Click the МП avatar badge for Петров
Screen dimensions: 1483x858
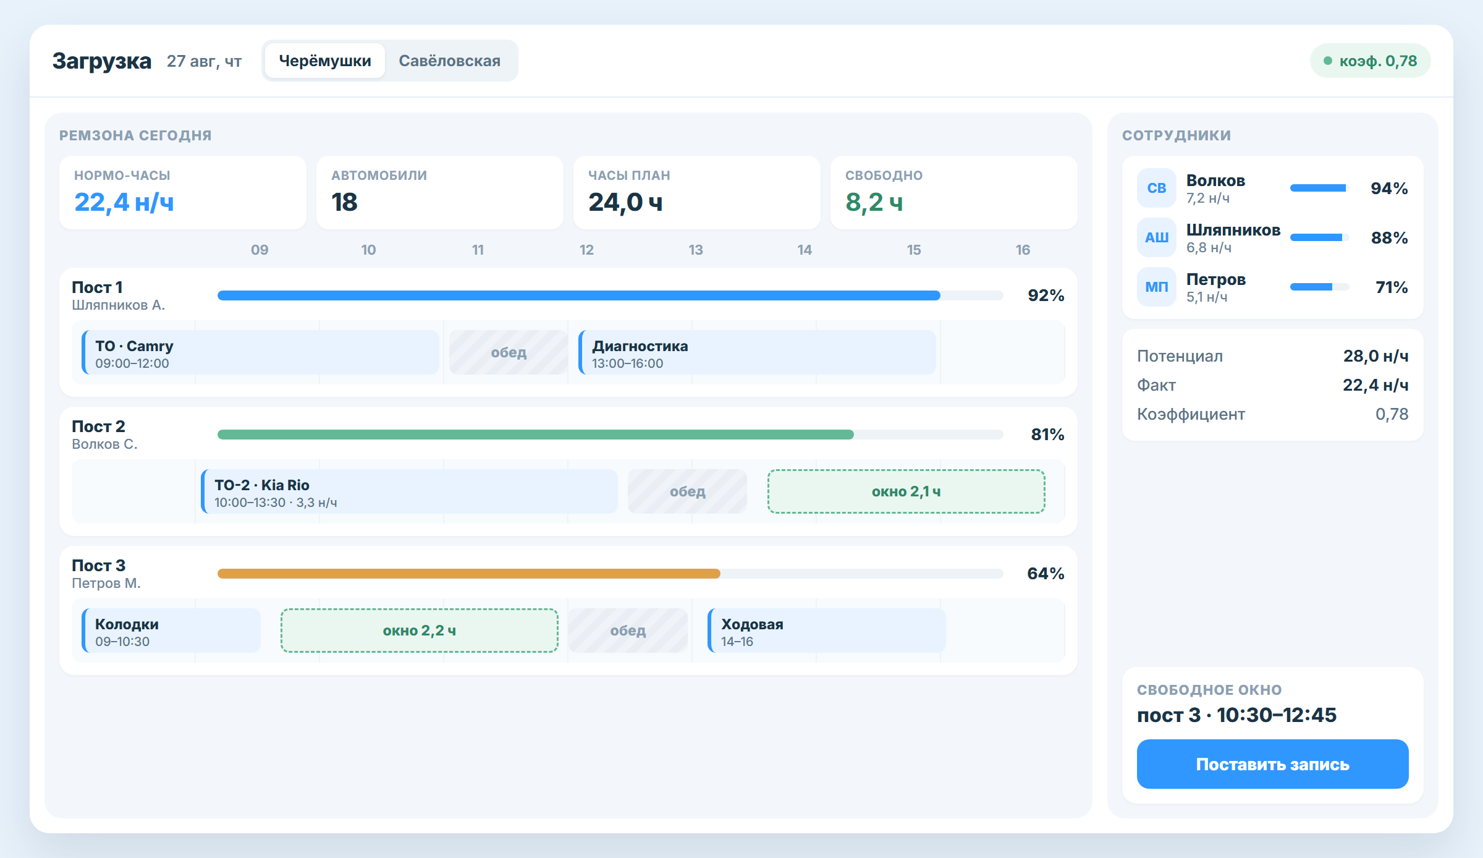tap(1156, 287)
